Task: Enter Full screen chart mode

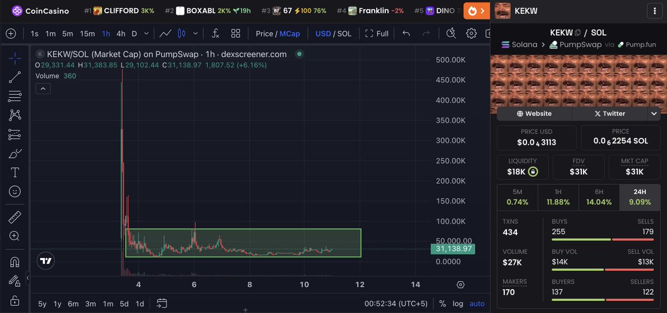Action: coord(377,33)
